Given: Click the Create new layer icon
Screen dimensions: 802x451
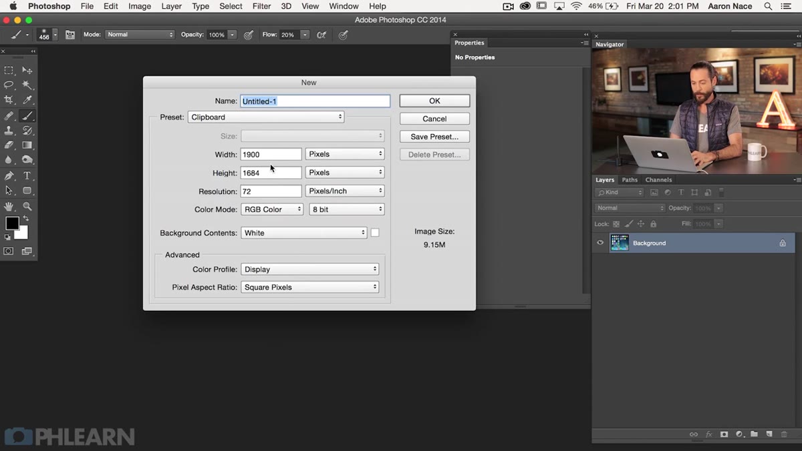Looking at the screenshot, I should [x=769, y=434].
